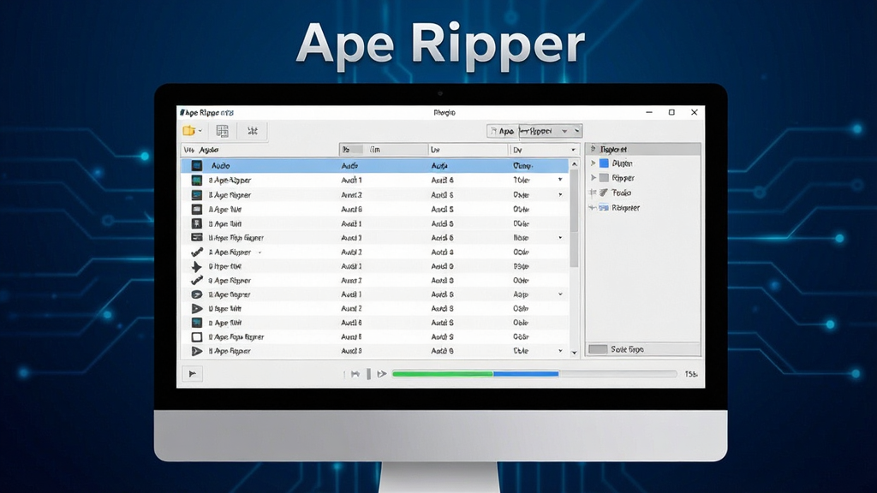Image resolution: width=877 pixels, height=493 pixels.
Task: Expand the 'Ripper' tree node
Action: point(594,178)
